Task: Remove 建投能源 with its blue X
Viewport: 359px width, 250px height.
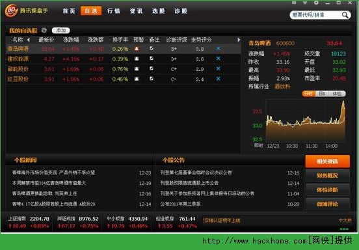Action: pyautogui.click(x=218, y=59)
